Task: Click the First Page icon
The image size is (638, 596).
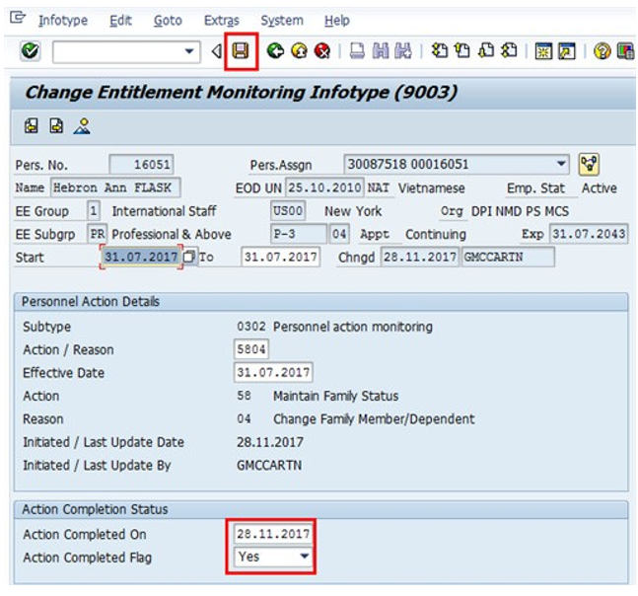Action: click(x=440, y=51)
